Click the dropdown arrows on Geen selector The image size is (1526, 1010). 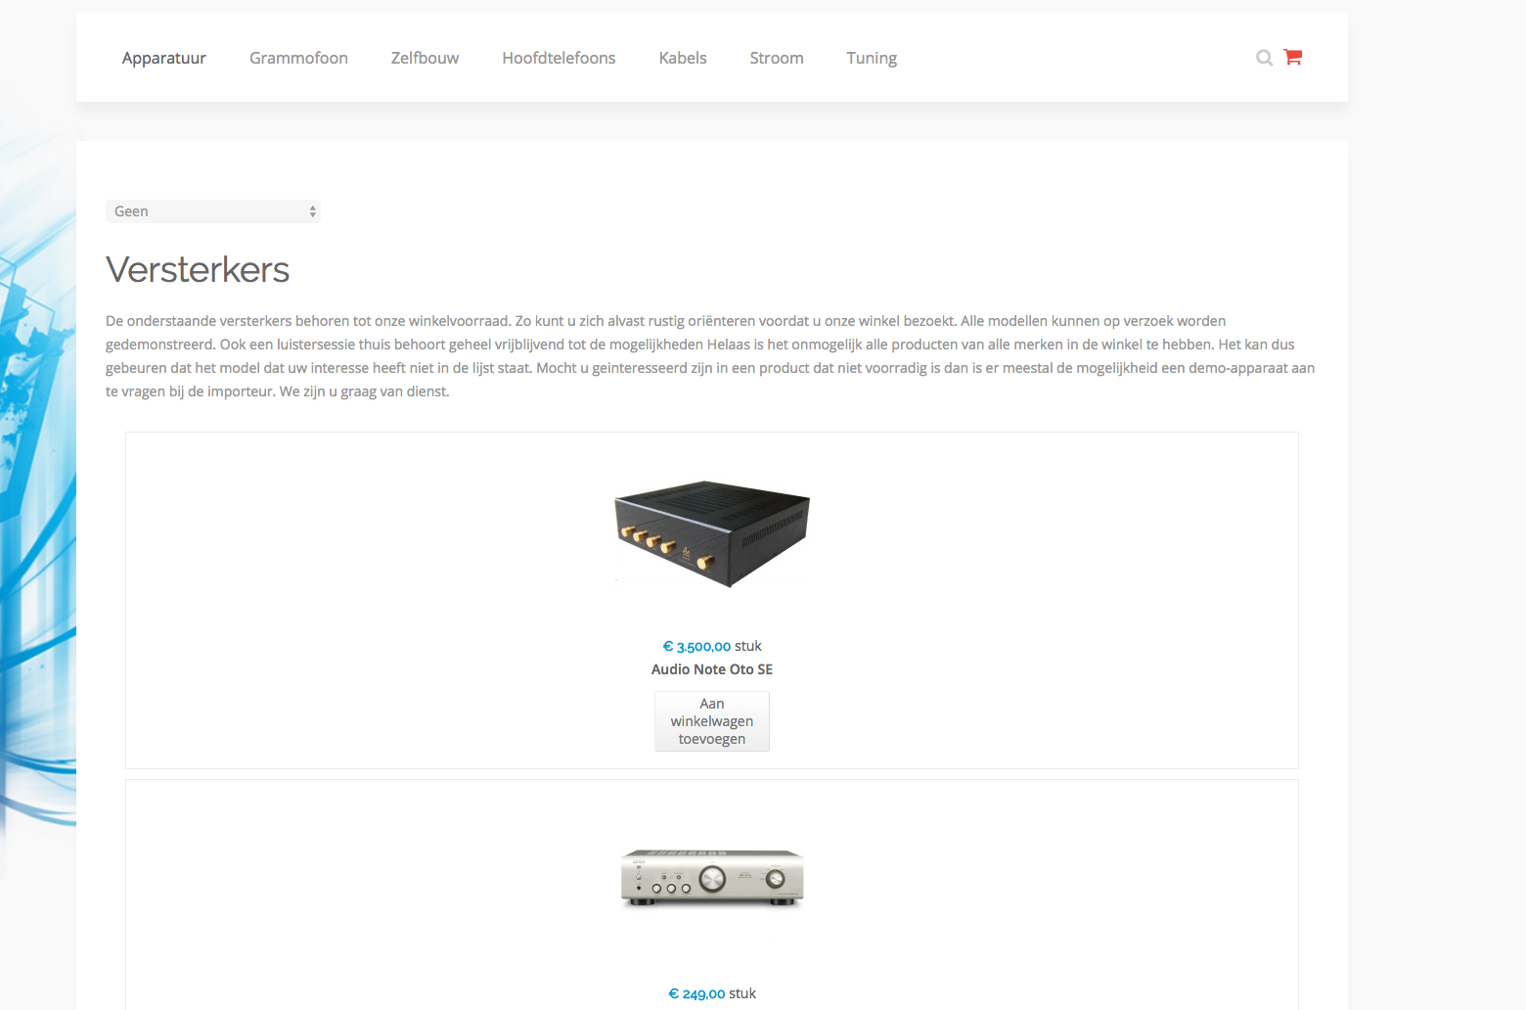[x=312, y=211]
